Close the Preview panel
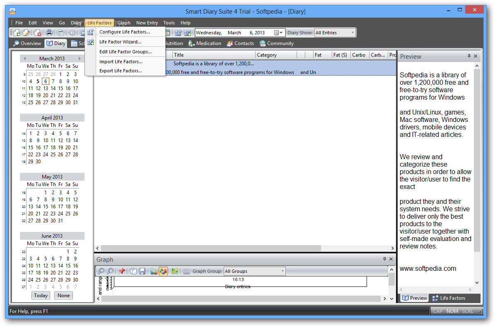The height and width of the screenshot is (327, 495). coord(476,56)
